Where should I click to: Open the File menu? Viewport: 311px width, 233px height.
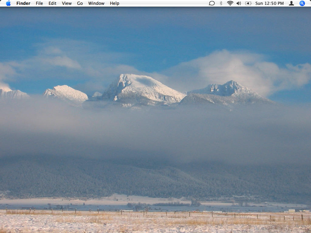[x=39, y=3]
